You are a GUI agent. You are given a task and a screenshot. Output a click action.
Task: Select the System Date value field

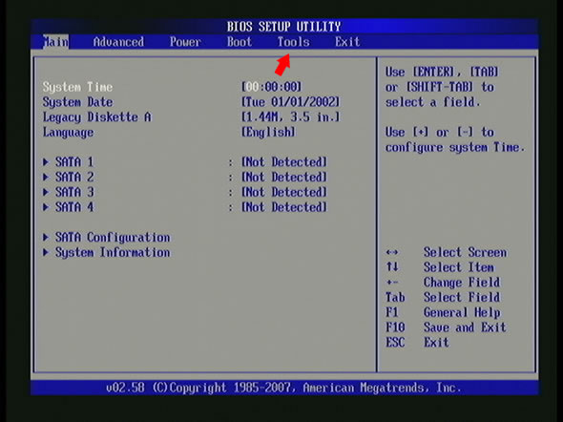tap(290, 102)
